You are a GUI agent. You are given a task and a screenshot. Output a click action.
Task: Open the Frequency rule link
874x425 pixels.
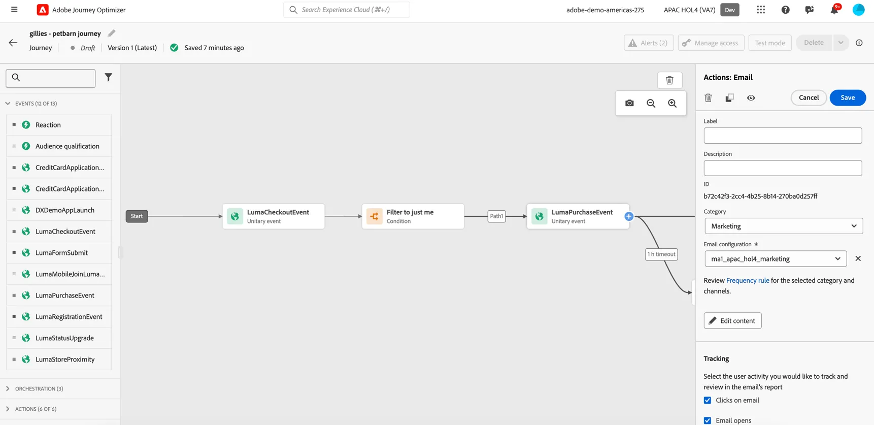[748, 280]
